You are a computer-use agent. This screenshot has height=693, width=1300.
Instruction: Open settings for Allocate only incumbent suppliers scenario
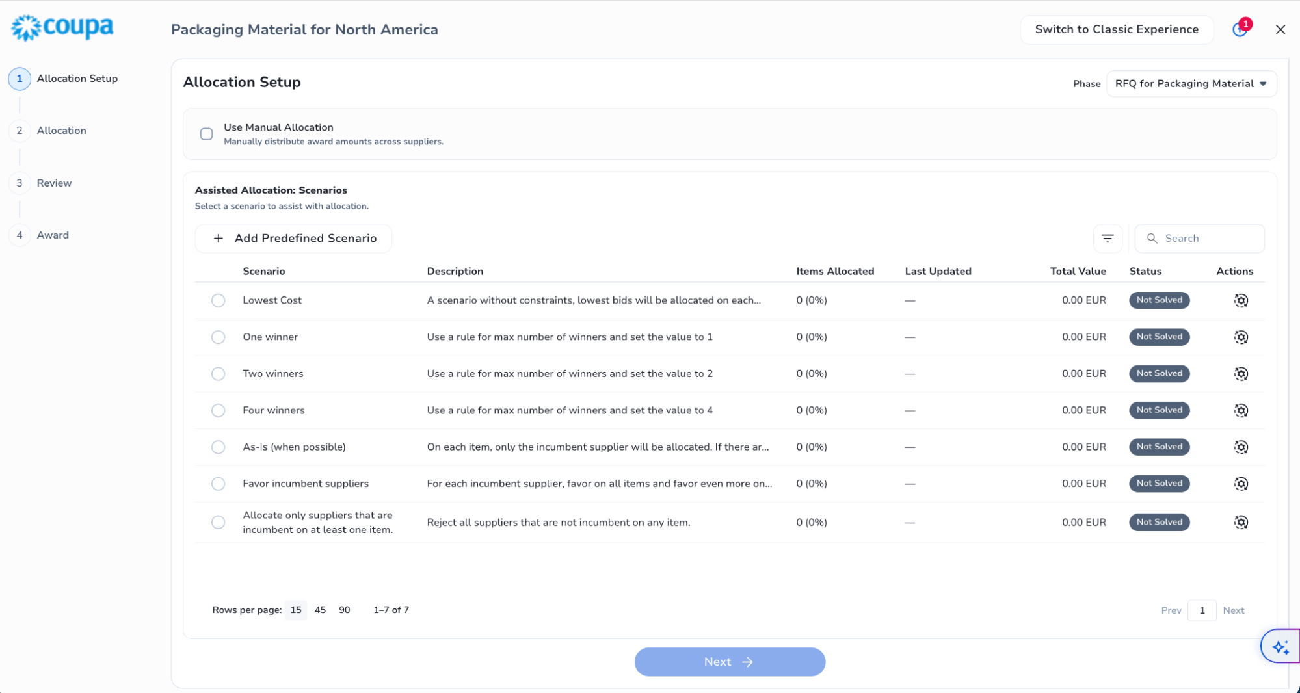(1241, 522)
